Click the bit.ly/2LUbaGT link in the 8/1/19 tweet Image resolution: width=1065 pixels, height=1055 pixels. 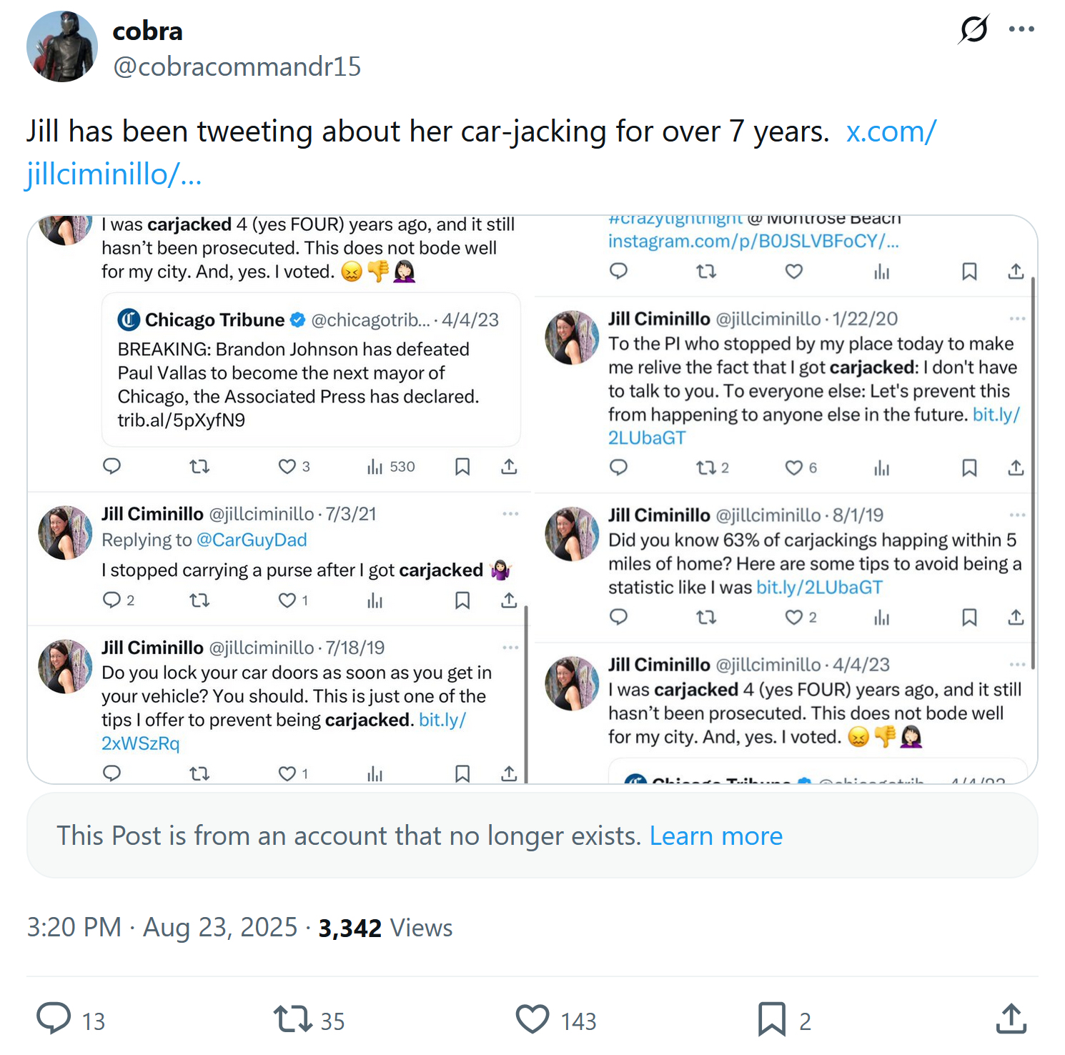click(x=819, y=588)
